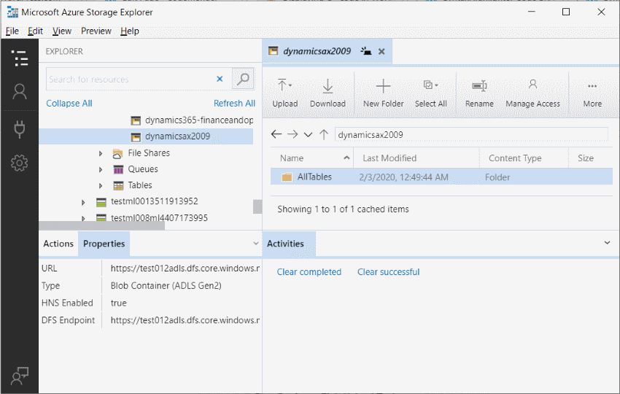This screenshot has width=620, height=394.
Task: Switch to the Actions tab
Action: tap(58, 244)
